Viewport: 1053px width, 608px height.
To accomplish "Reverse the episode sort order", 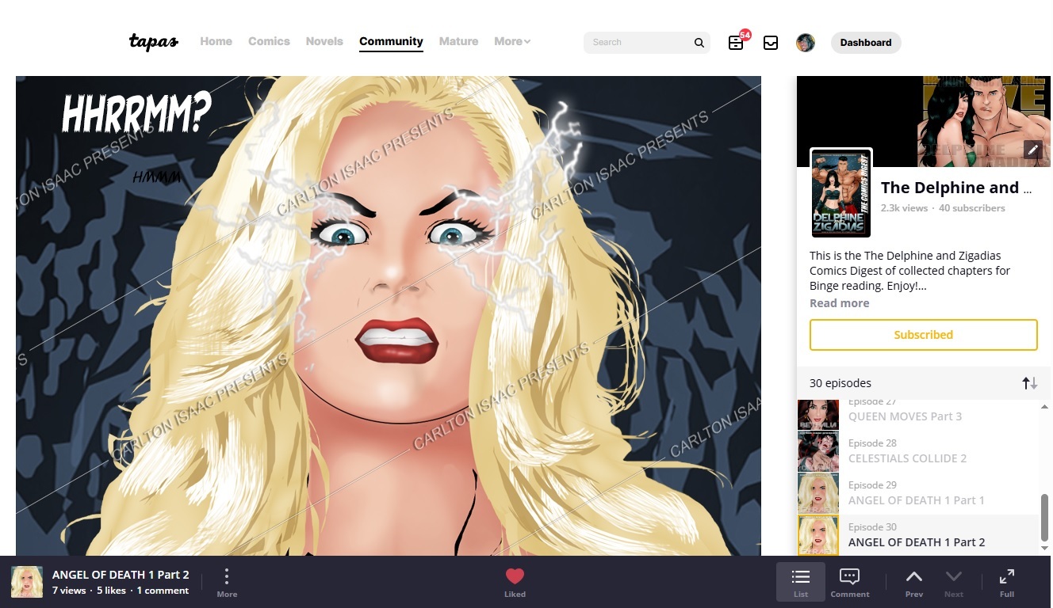I will pyautogui.click(x=1029, y=383).
